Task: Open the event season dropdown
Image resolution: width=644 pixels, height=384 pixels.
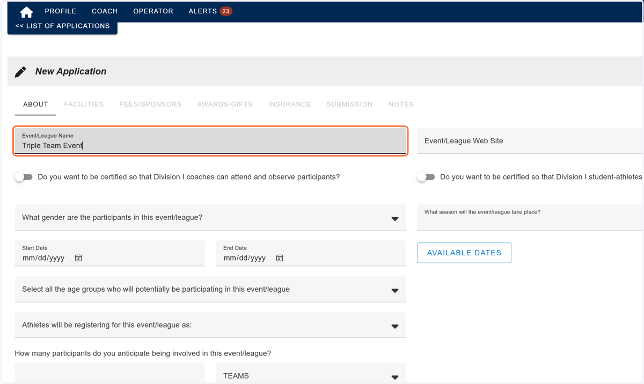Action: (529, 218)
